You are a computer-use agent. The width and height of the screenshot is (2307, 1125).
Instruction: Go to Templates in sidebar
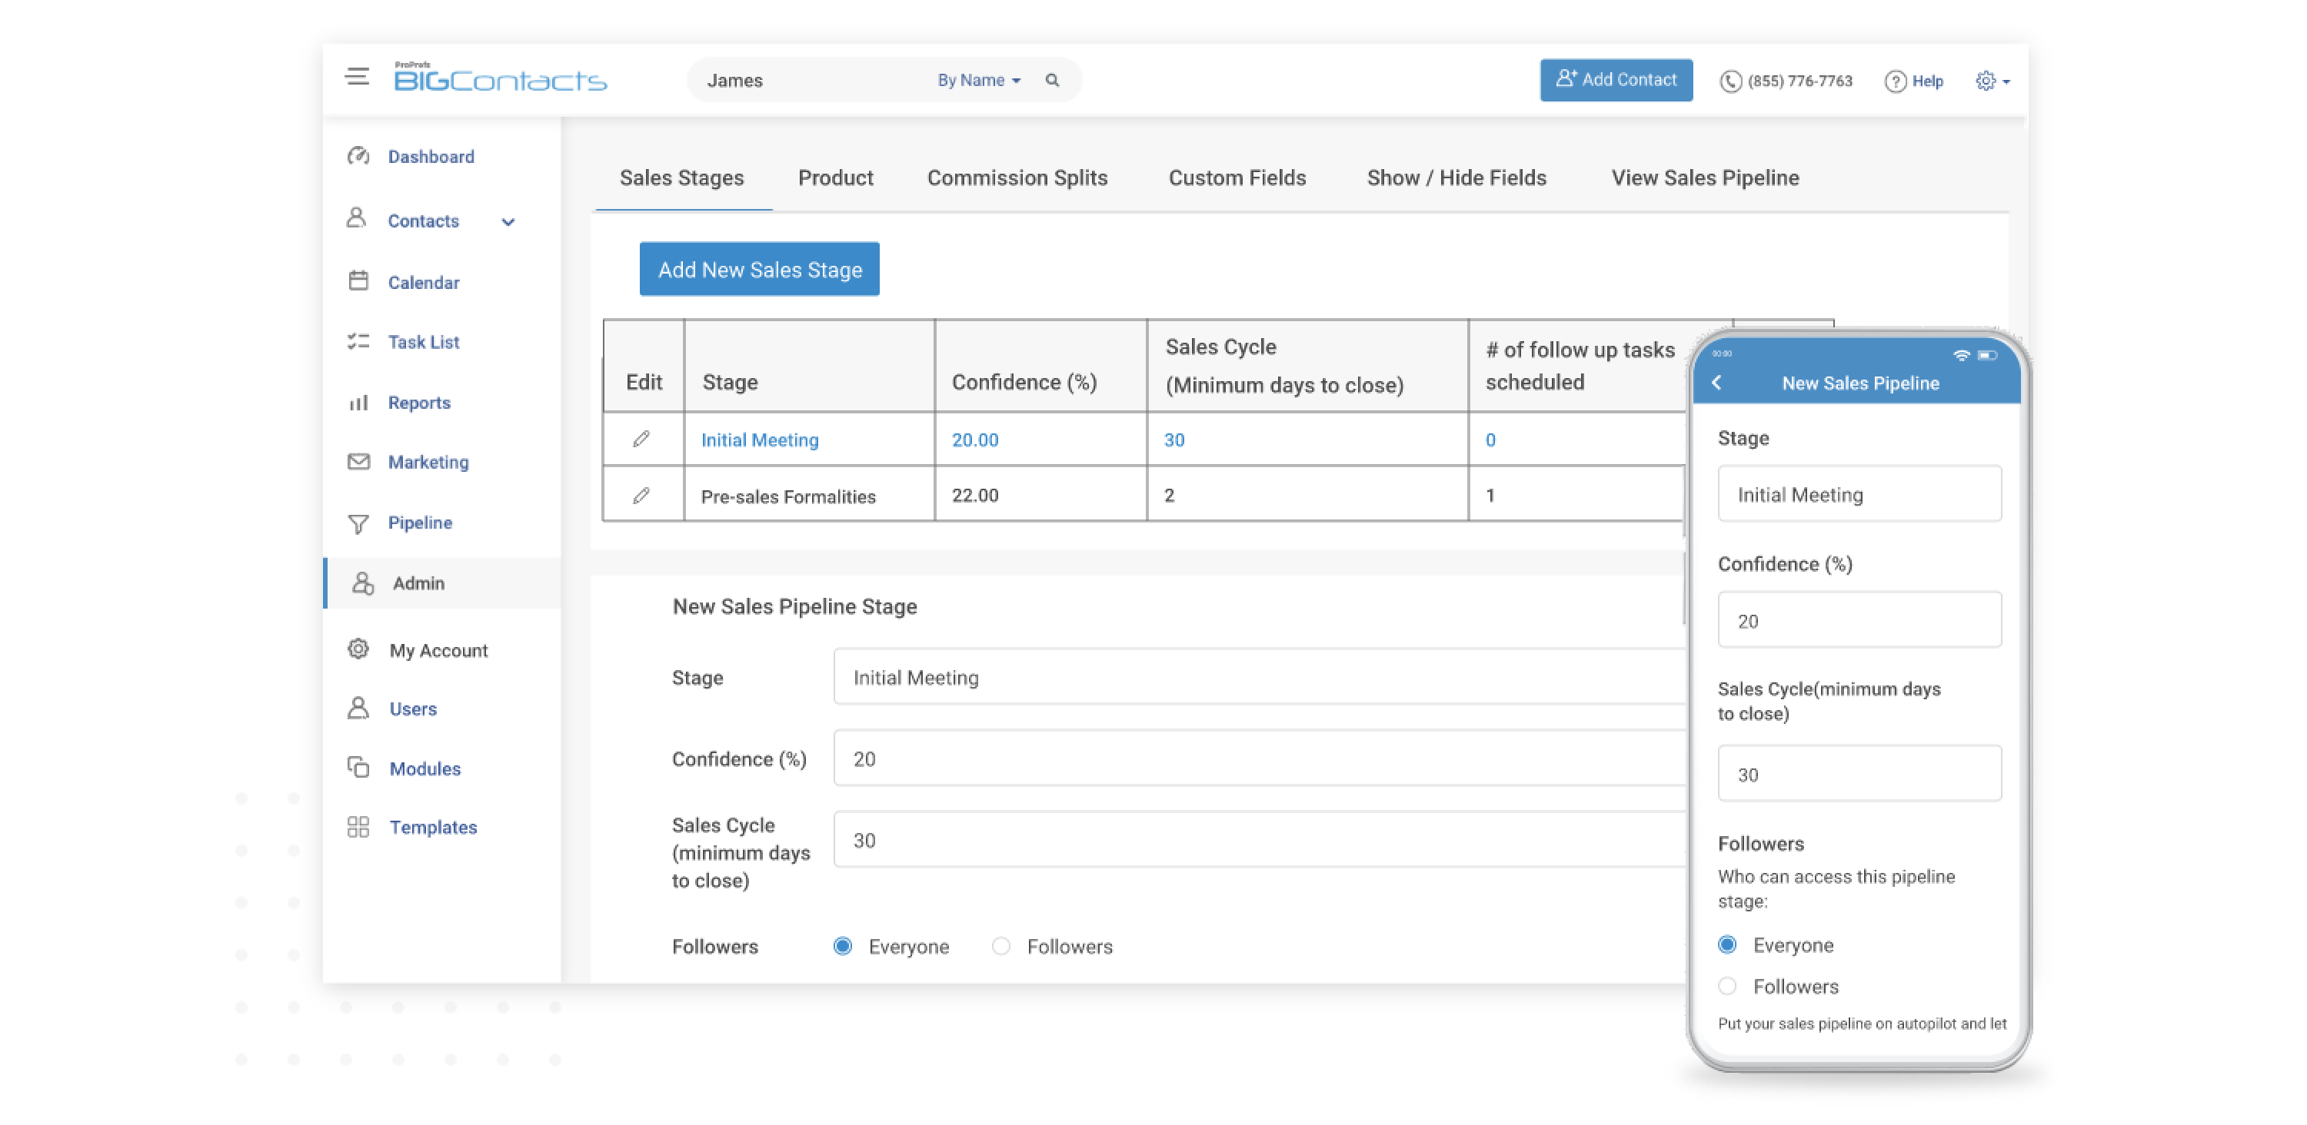(432, 827)
